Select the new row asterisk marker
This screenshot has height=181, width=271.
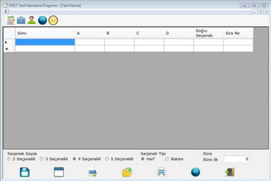point(7,49)
